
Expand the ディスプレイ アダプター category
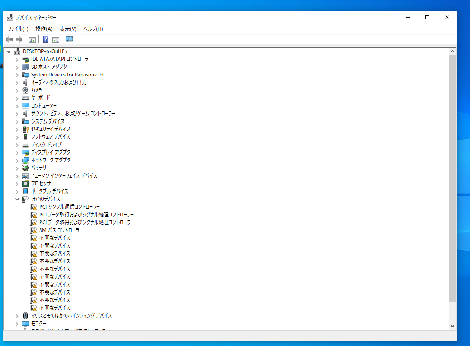click(x=17, y=152)
